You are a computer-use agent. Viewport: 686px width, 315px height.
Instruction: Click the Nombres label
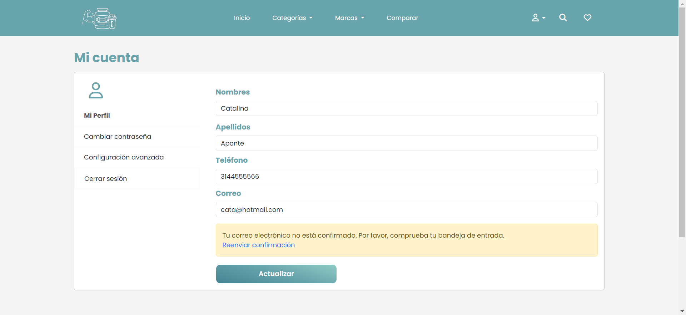point(233,92)
